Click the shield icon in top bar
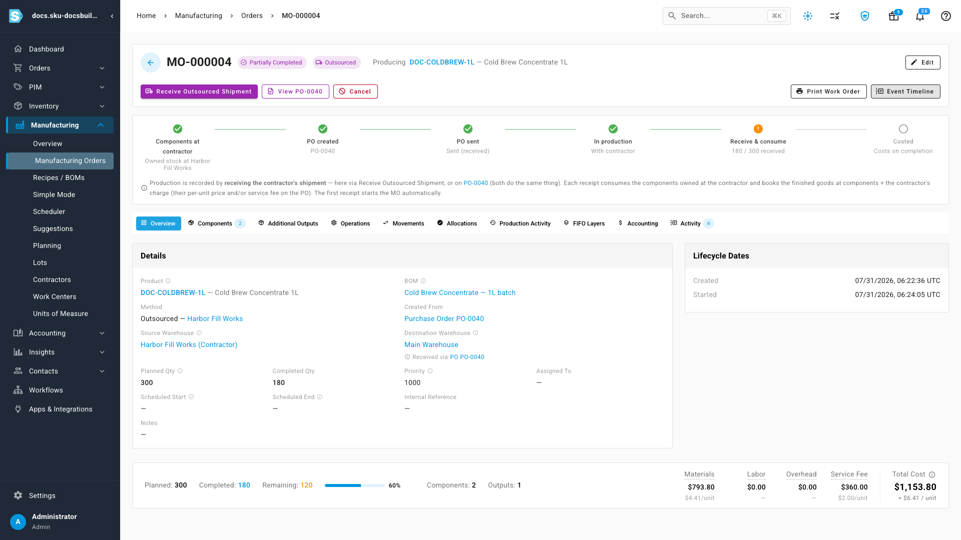Image resolution: width=961 pixels, height=540 pixels. click(865, 16)
